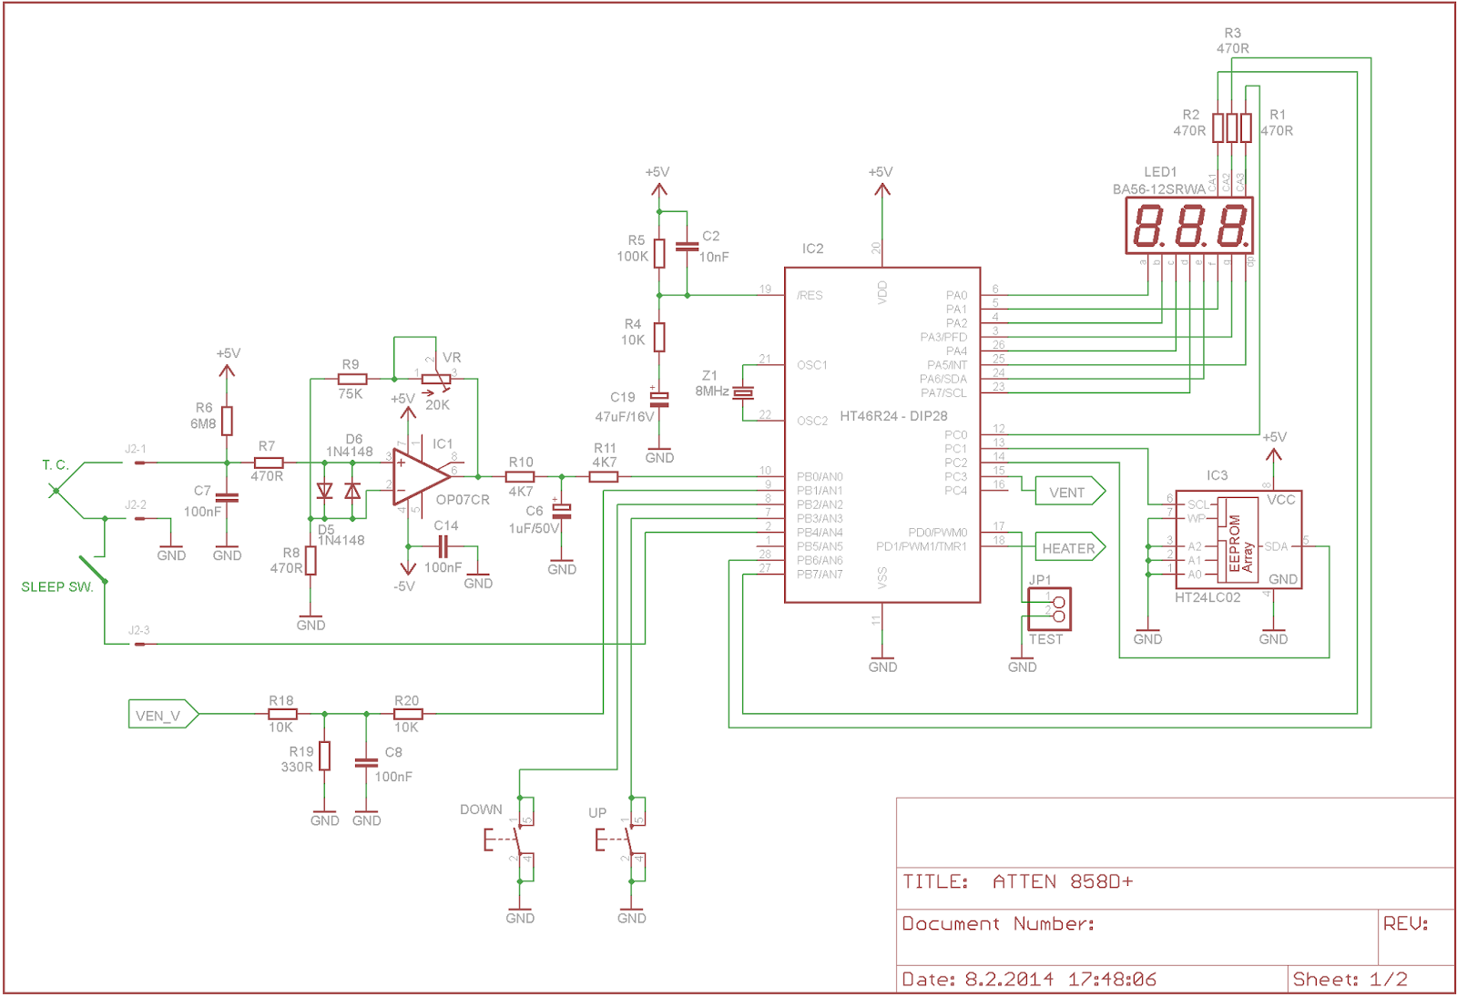The image size is (1457, 997).
Task: Click the thermocouple T.C. junction symbol
Action: coord(56,491)
